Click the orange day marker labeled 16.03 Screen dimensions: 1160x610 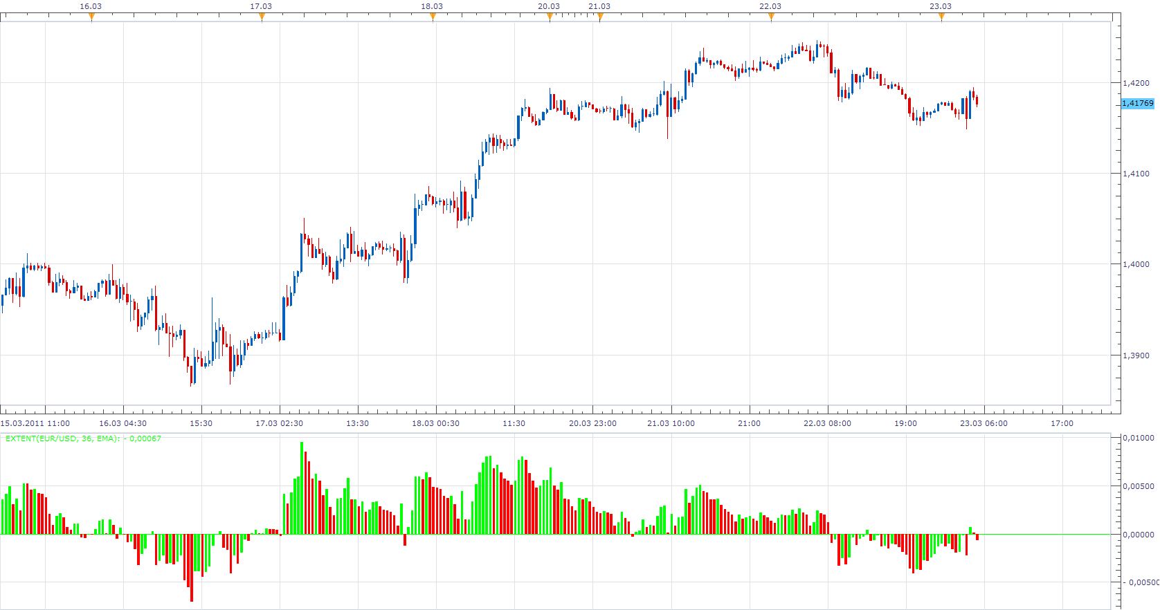coord(91,17)
